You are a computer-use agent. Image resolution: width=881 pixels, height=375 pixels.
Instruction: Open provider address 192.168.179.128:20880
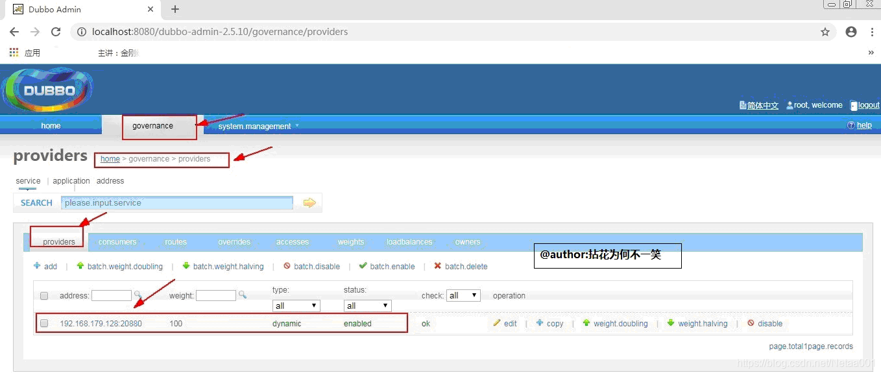click(x=101, y=324)
